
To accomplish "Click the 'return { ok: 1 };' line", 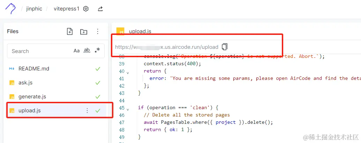I will pos(168,130).
